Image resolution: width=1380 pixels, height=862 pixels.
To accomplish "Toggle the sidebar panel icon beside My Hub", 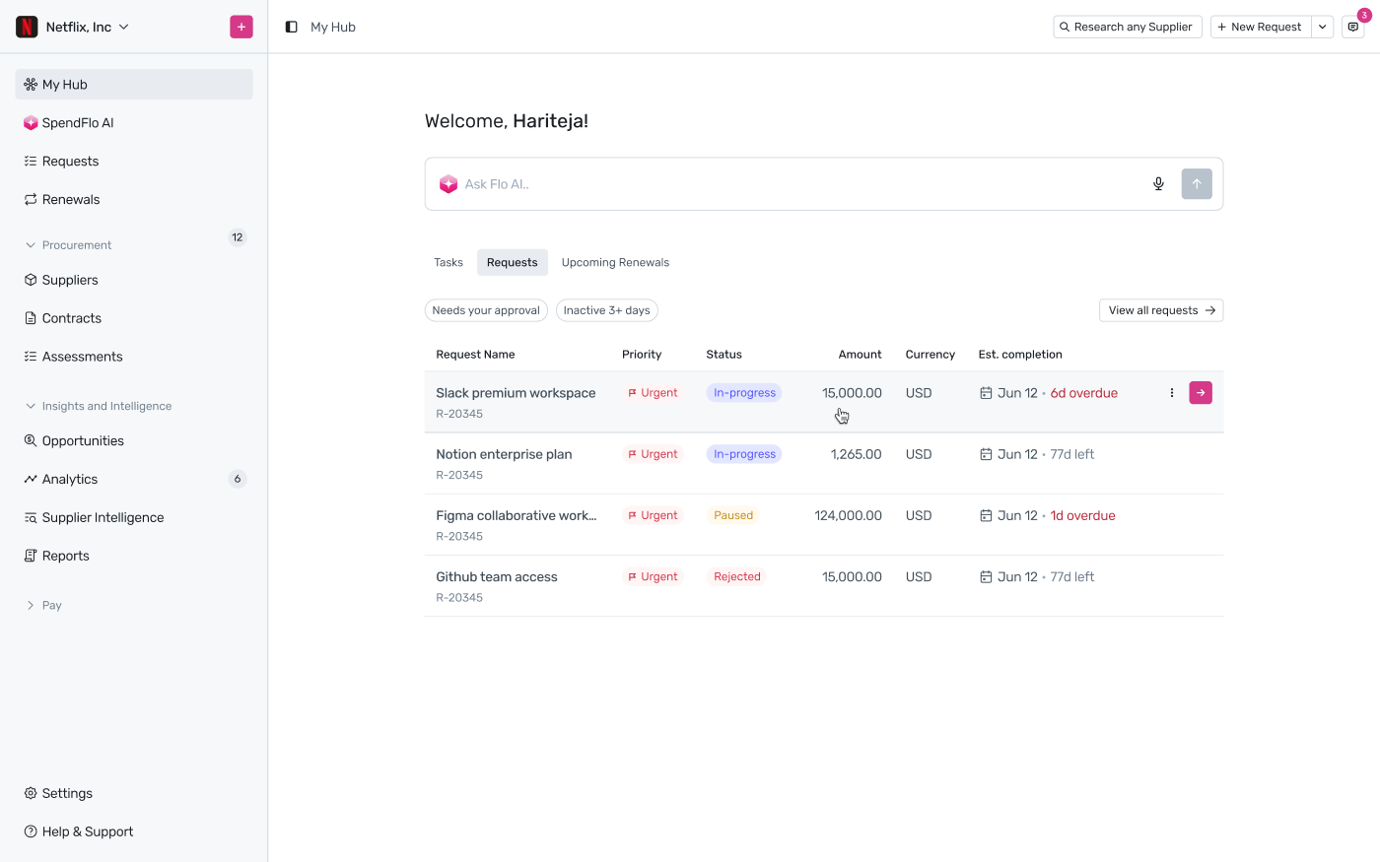I will (x=291, y=27).
